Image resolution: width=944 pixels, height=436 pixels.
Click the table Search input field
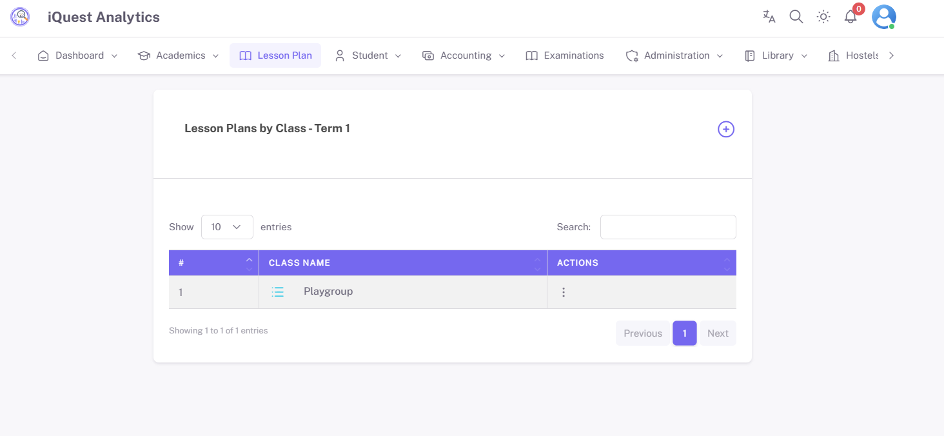point(668,227)
